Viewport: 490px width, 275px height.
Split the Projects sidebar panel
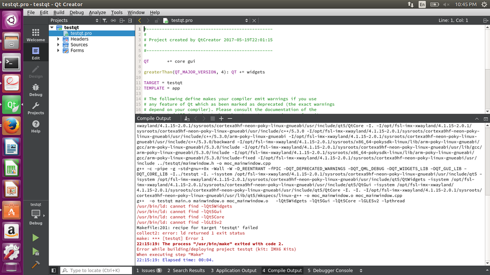point(122,21)
